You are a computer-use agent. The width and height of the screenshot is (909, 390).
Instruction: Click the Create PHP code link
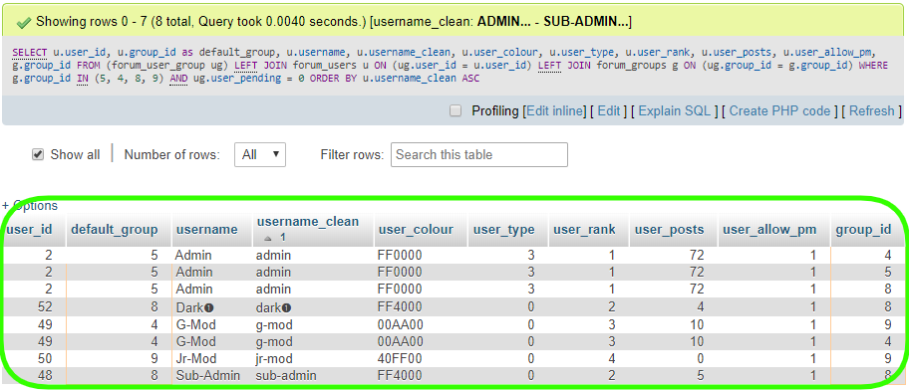coord(779,110)
